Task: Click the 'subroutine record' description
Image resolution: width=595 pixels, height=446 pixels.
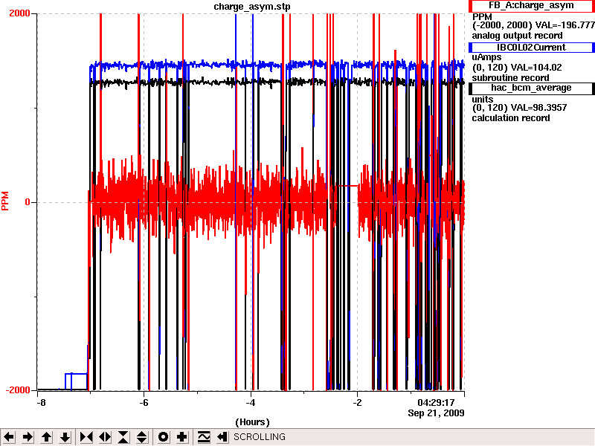Action: (x=510, y=78)
